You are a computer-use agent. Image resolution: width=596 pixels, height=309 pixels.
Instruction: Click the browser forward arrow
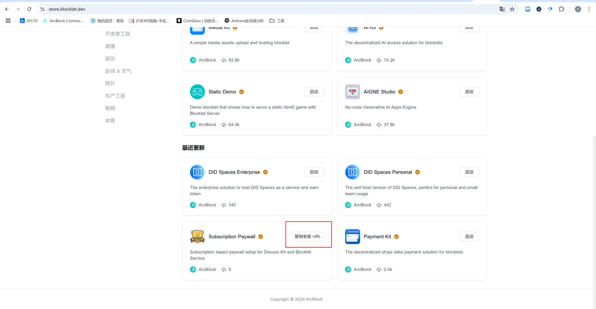[x=18, y=9]
